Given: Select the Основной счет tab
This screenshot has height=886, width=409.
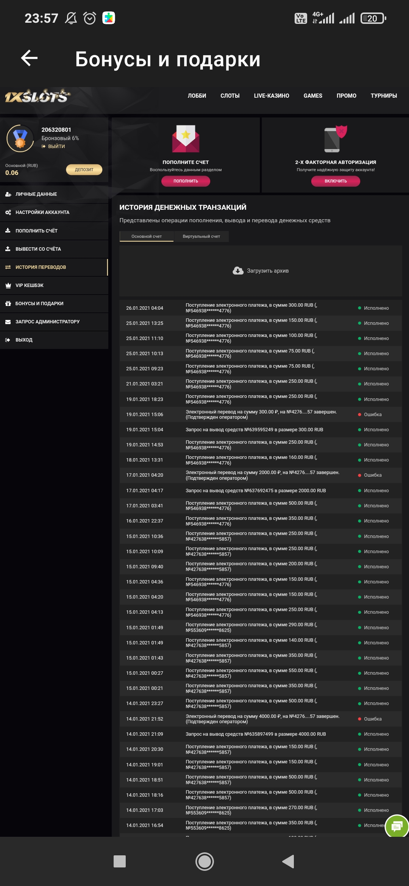Looking at the screenshot, I should tap(147, 236).
